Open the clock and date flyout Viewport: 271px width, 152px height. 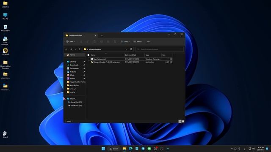coord(261,149)
